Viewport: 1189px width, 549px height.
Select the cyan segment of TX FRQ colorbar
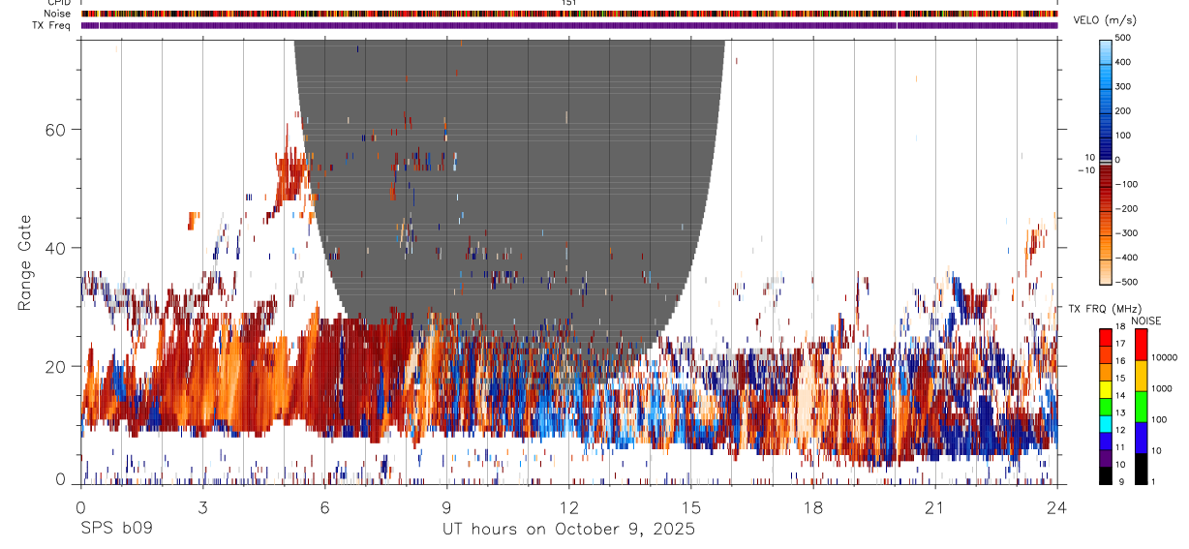pos(1106,424)
